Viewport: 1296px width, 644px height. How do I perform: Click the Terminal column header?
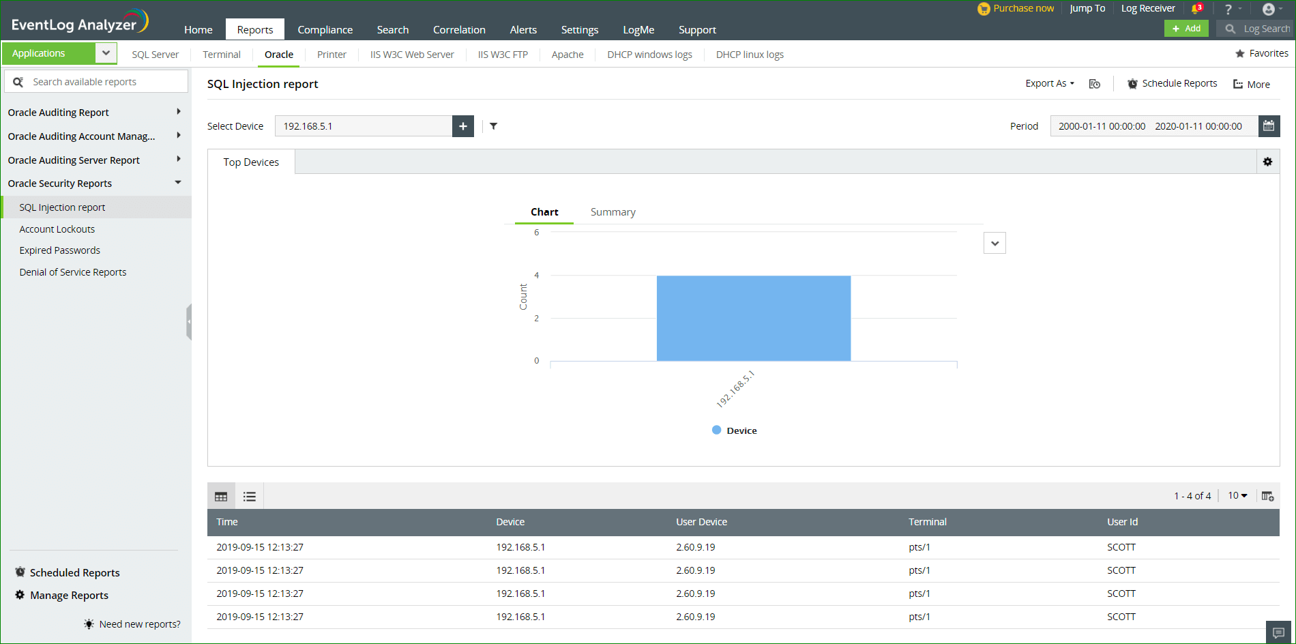click(x=927, y=522)
